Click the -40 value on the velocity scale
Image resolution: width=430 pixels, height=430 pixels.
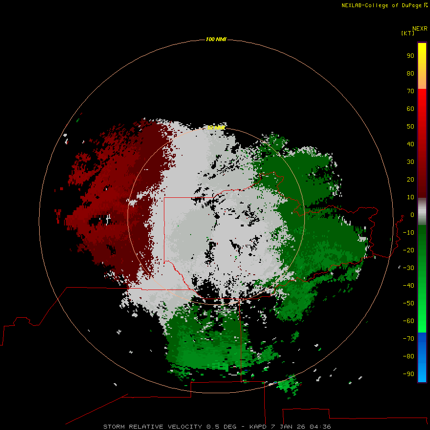point(408,286)
